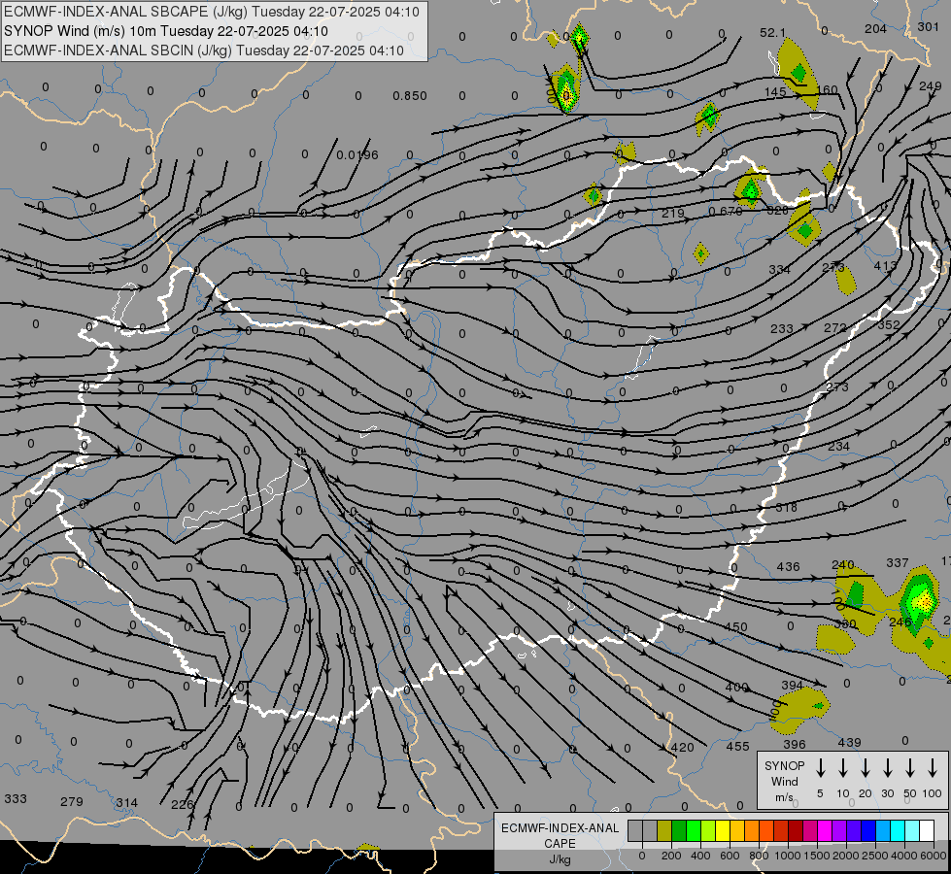Click the 314 value on the map
This screenshot has height=874, width=951.
[126, 803]
